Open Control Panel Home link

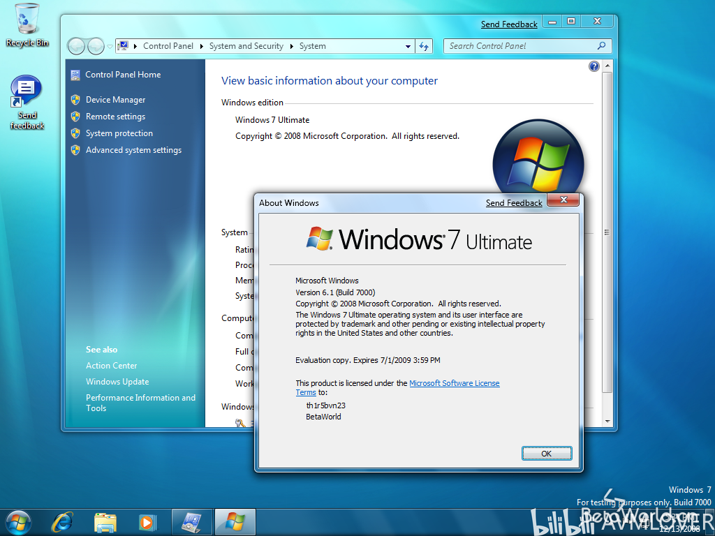(x=123, y=75)
